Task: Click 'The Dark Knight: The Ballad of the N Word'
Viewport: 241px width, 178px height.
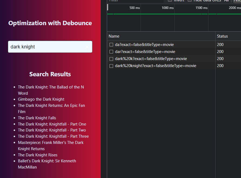Action: [x=51, y=90]
